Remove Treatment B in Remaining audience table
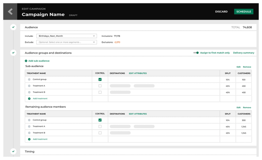 coord(29,133)
